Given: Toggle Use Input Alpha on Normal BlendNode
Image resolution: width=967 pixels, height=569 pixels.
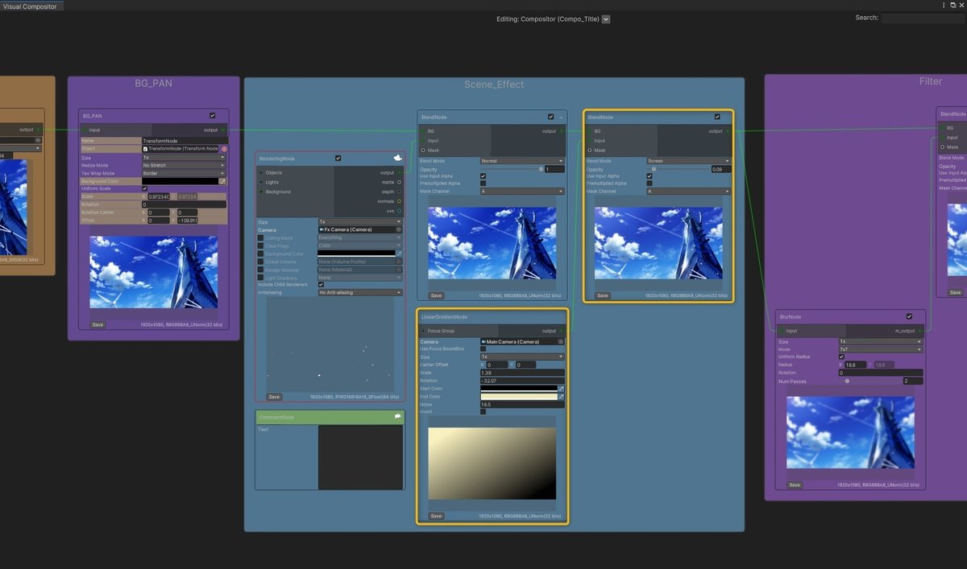Looking at the screenshot, I should [x=483, y=176].
